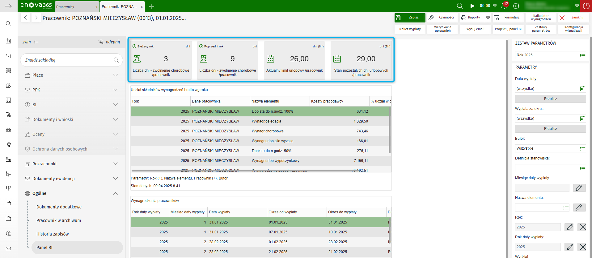
Task: Open the Zestaw parametrów Rok 2025 dropdown
Action: pos(582,55)
